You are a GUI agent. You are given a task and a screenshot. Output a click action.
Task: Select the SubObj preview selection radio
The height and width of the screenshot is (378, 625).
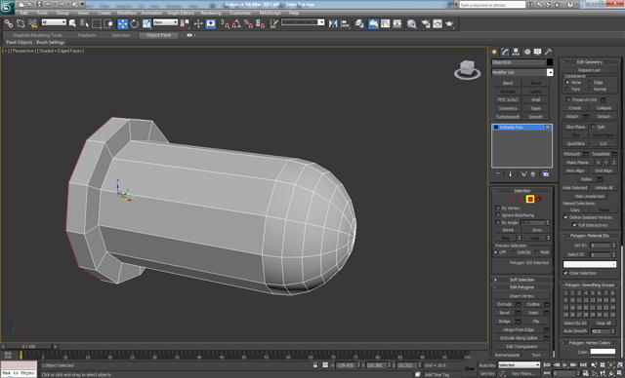tap(514, 252)
